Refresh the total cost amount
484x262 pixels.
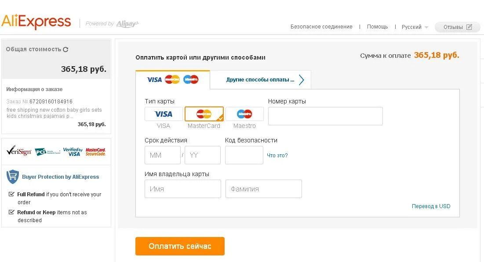(x=66, y=50)
